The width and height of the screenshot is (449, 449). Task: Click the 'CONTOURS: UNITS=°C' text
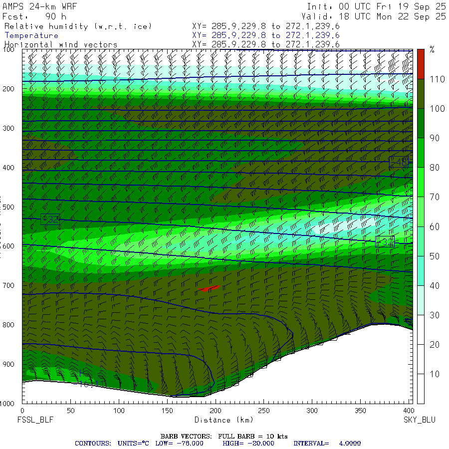click(x=112, y=444)
